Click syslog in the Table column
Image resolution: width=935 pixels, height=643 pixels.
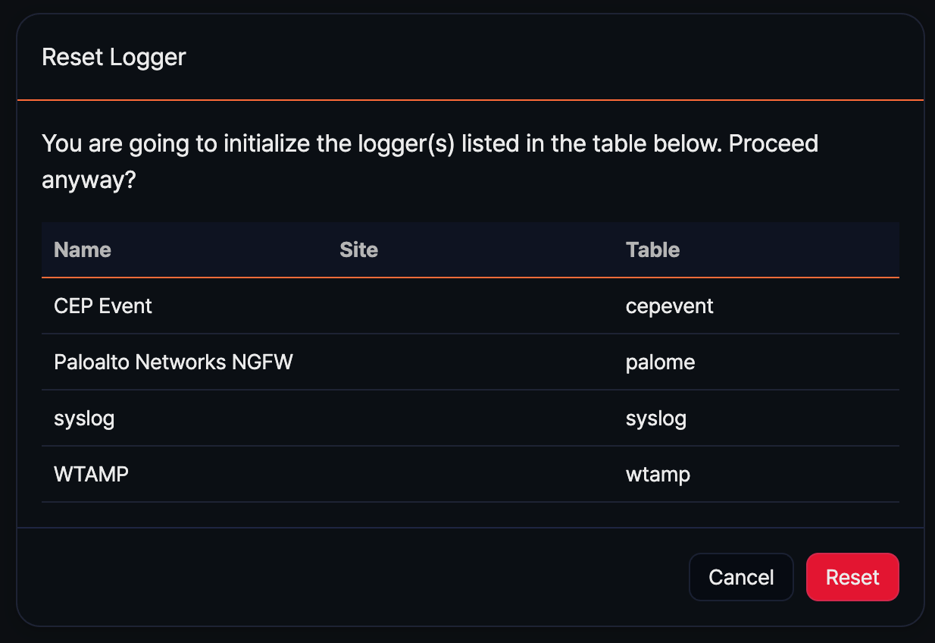[655, 419]
